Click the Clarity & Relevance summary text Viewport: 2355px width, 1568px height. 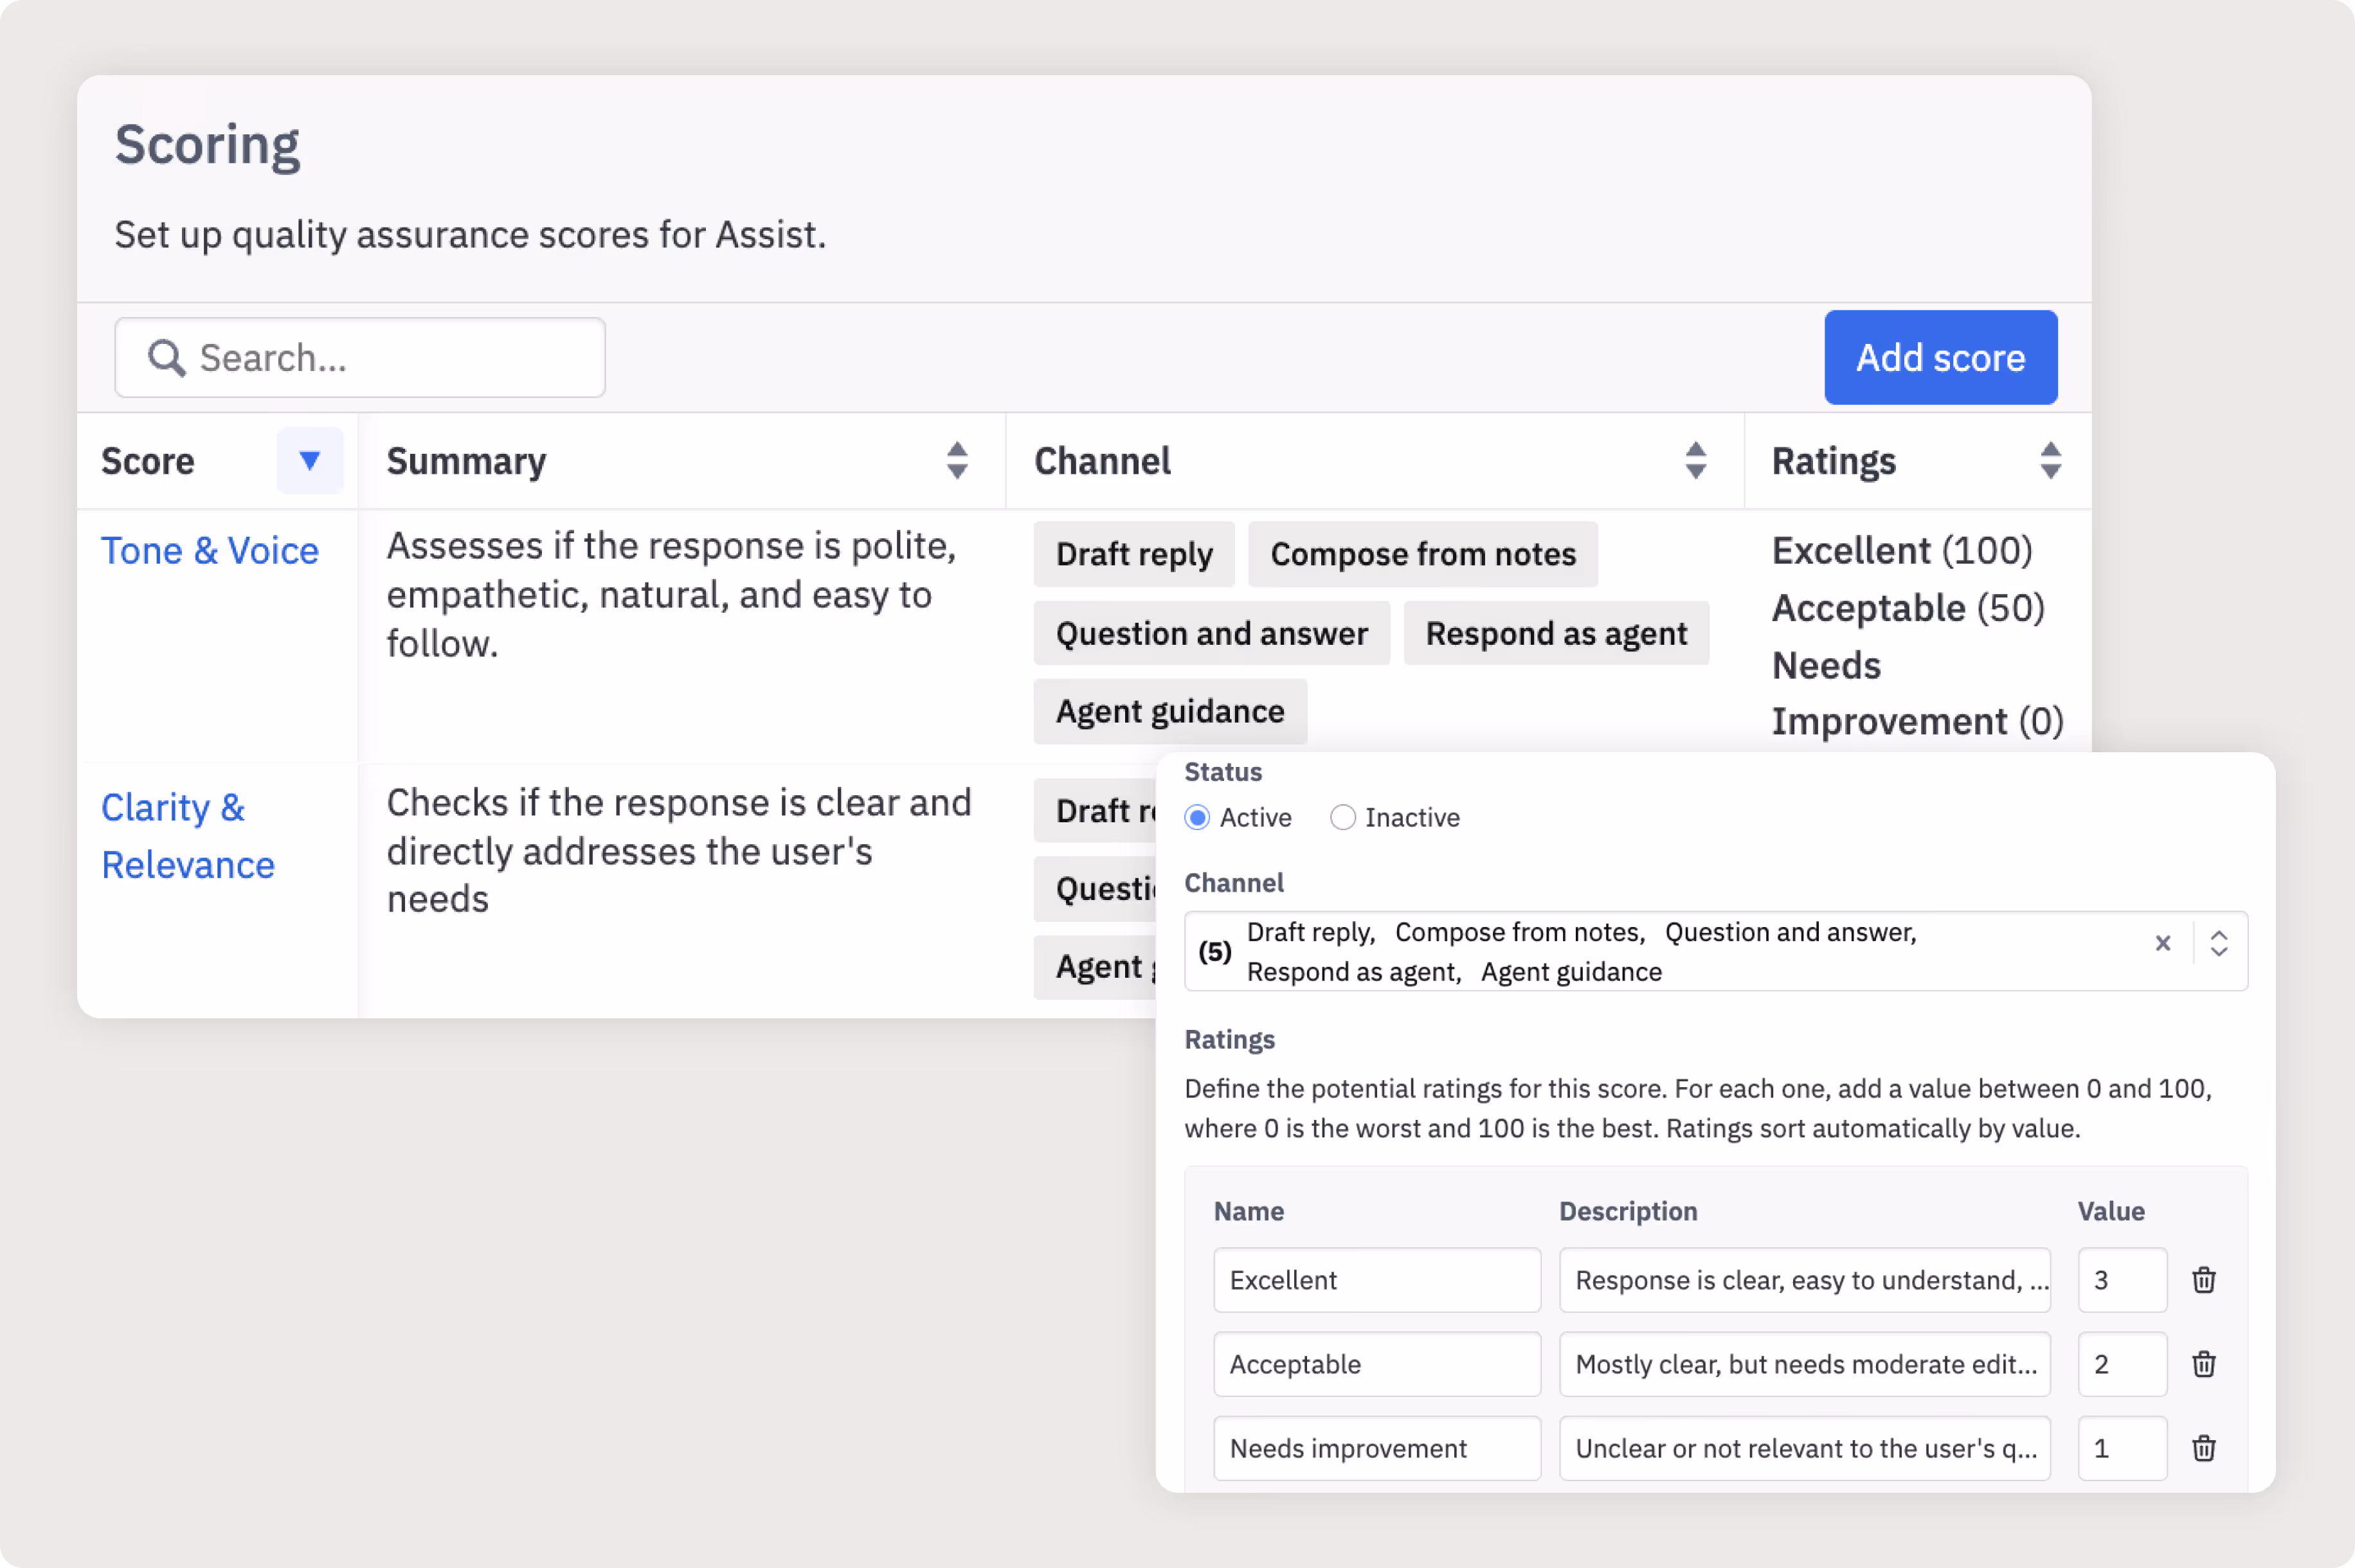pyautogui.click(x=679, y=851)
